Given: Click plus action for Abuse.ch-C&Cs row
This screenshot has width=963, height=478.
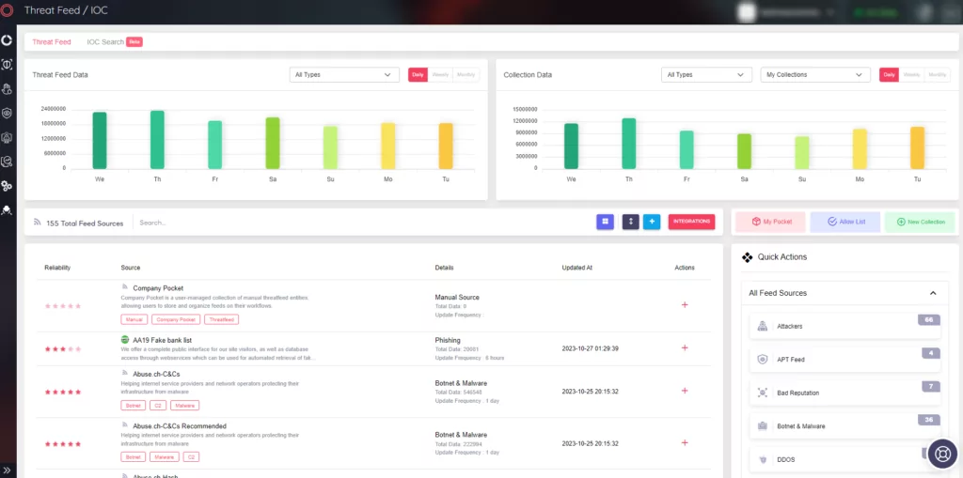Looking at the screenshot, I should pyautogui.click(x=685, y=391).
